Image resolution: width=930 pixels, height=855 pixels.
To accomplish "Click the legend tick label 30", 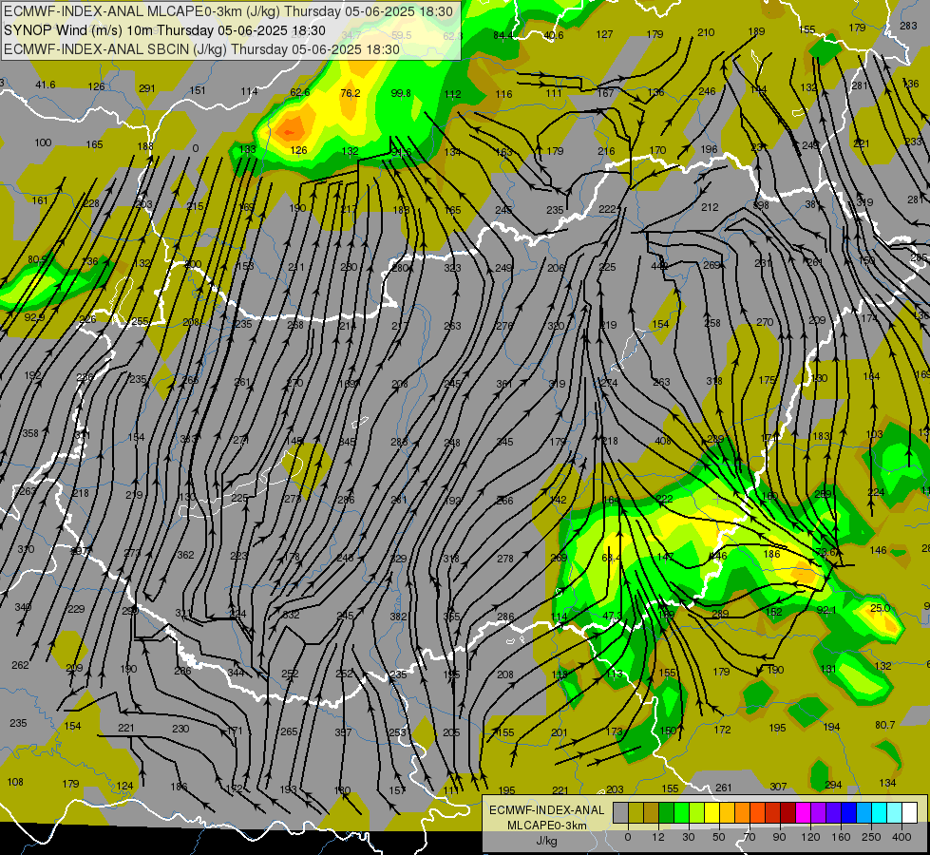I will click(689, 837).
